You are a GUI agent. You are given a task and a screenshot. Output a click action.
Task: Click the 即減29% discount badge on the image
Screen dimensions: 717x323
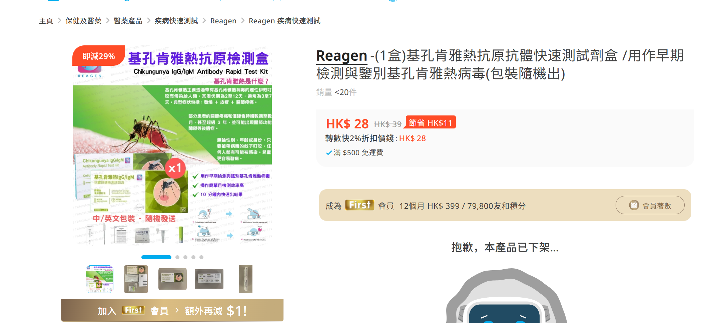(97, 55)
